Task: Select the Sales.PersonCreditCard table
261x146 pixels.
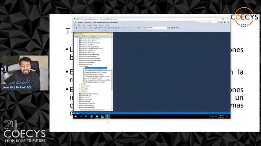Action: point(88,104)
